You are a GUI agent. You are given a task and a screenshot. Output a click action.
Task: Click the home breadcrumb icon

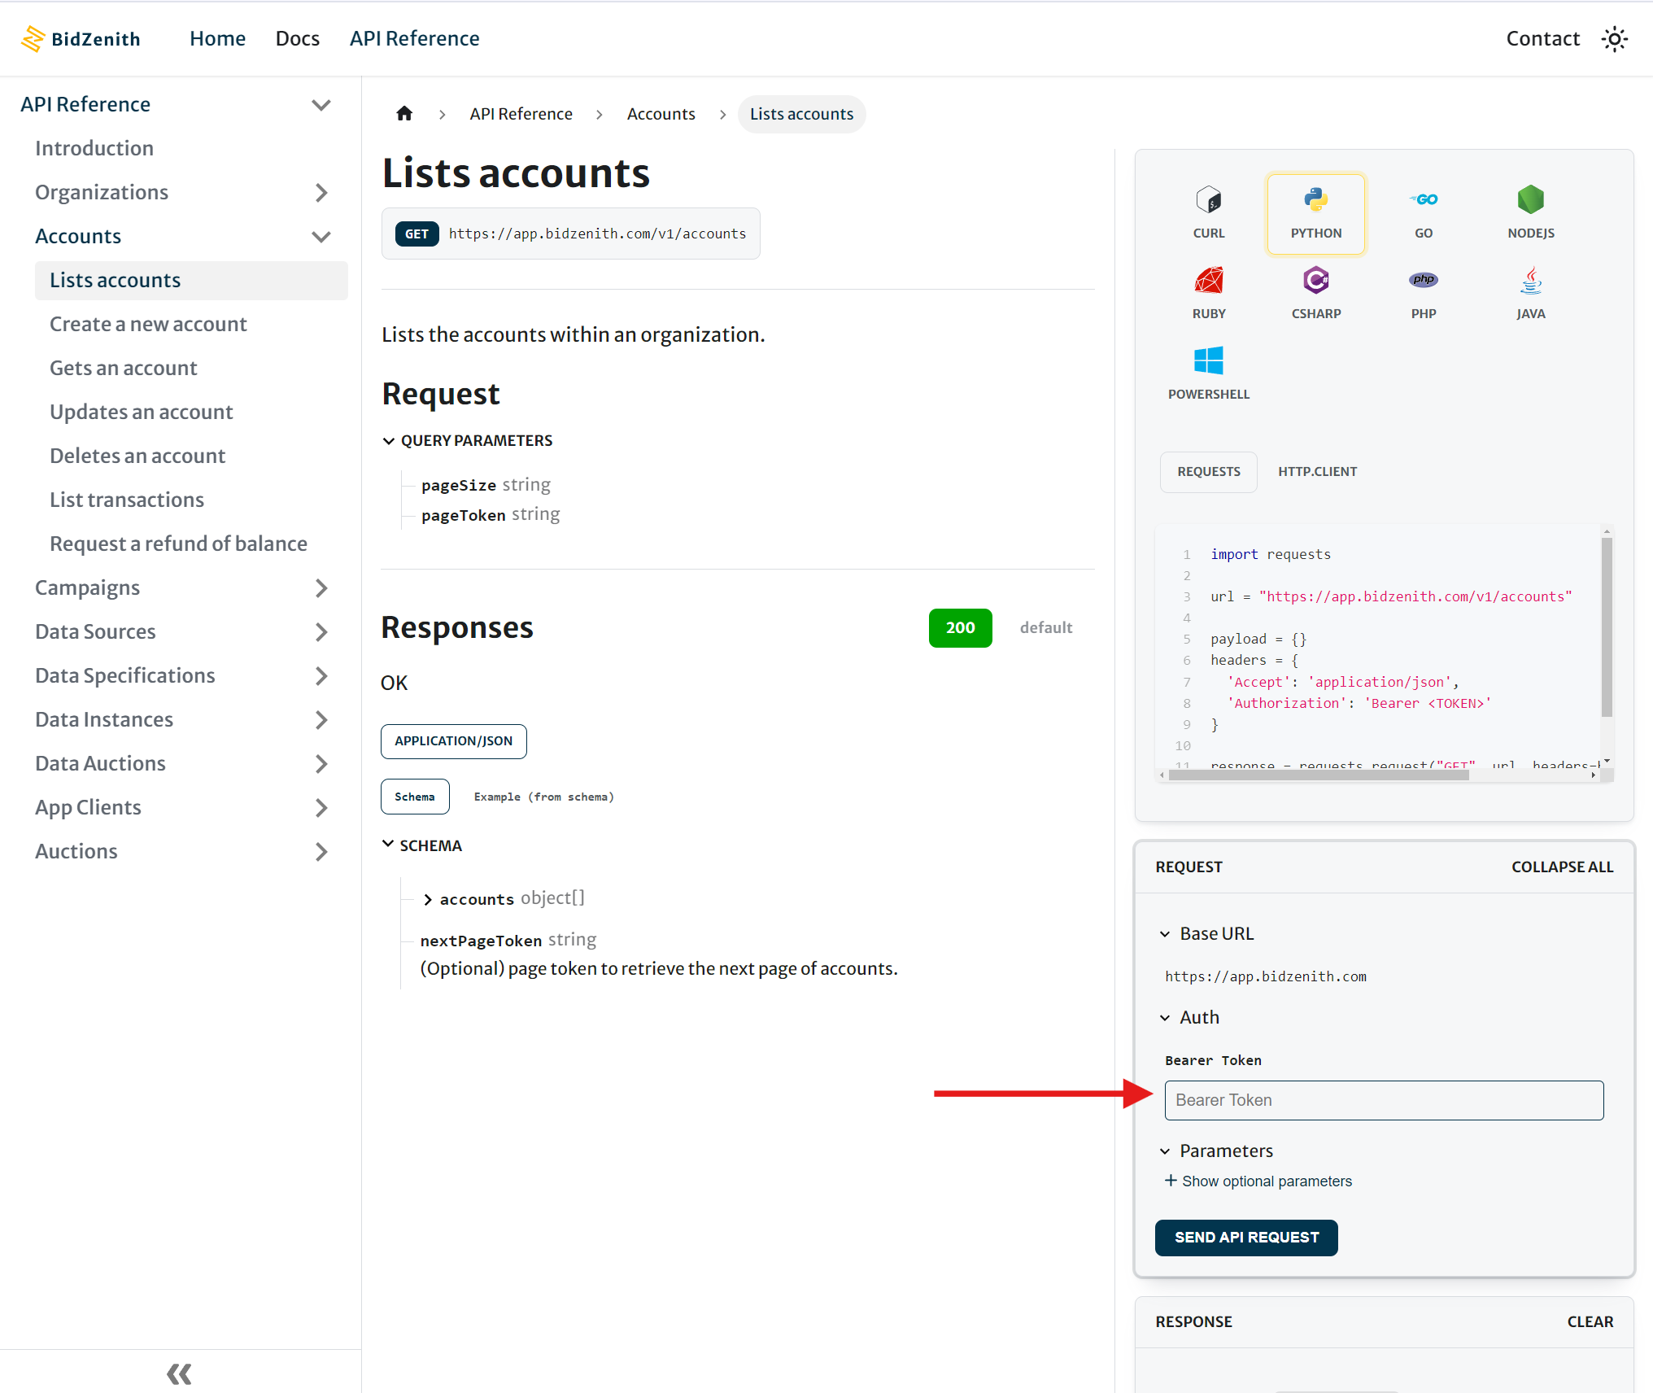pos(404,114)
